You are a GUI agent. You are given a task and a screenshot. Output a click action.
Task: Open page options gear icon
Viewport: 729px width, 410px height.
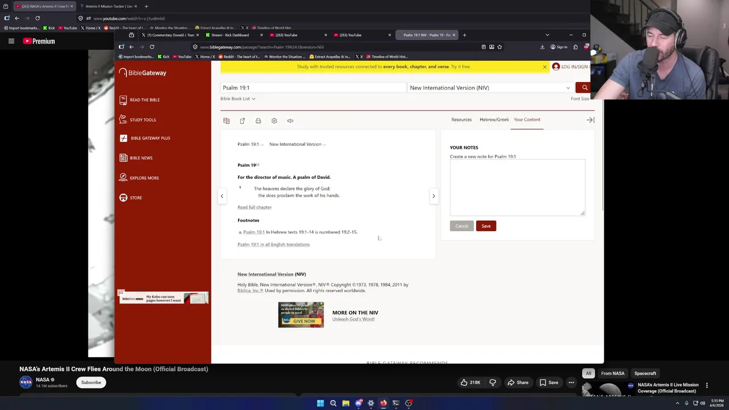coord(274,121)
